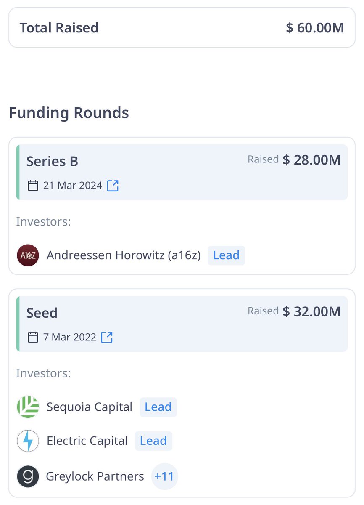364x505 pixels.
Task: Click the Lead badge next to Andreessen Horowitz
Action: (226, 255)
